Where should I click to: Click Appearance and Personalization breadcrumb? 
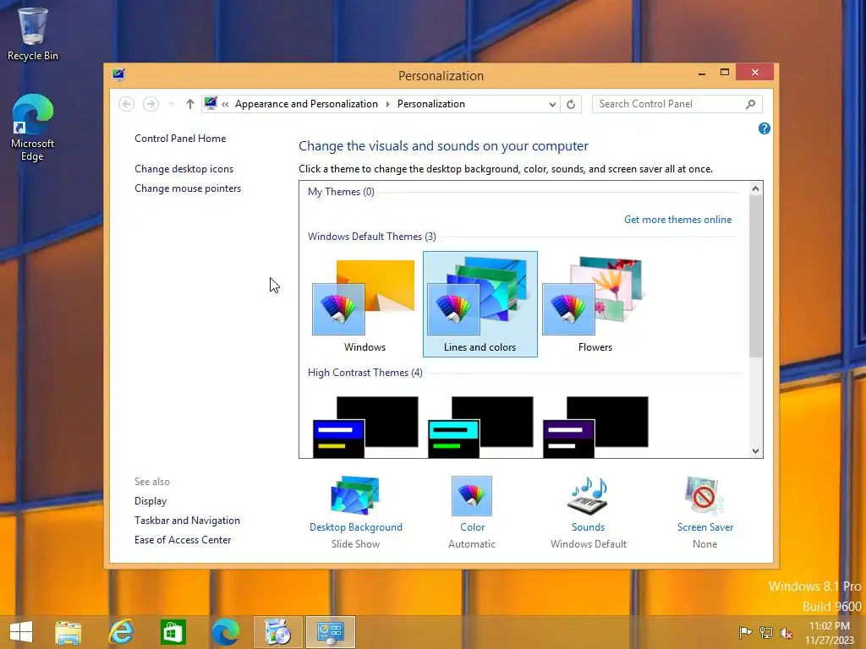[306, 104]
